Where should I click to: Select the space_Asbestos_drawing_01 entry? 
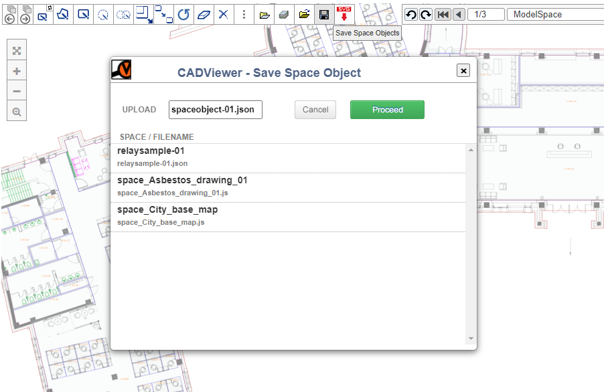pyautogui.click(x=288, y=187)
